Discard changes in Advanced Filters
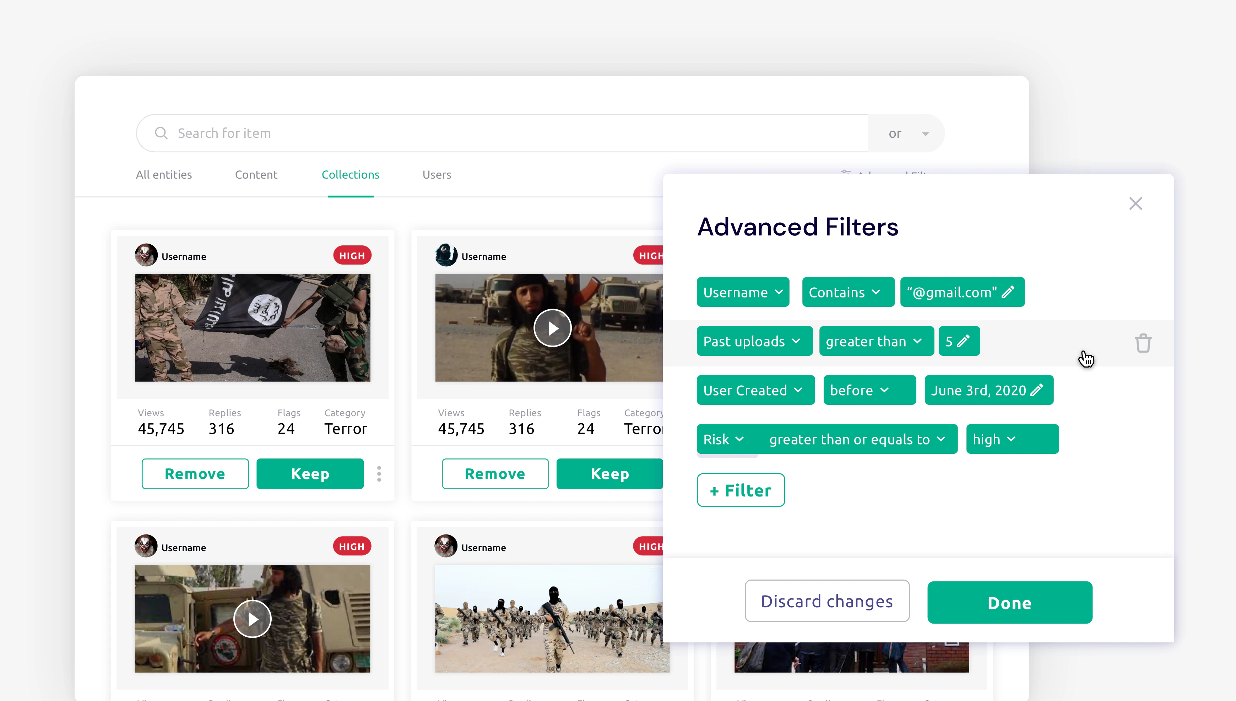This screenshot has height=701, width=1236. [826, 601]
